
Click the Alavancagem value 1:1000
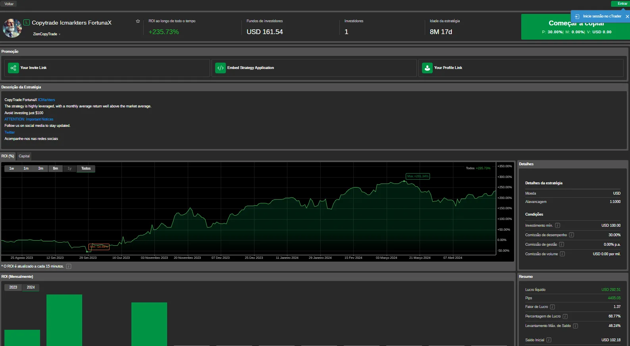pyautogui.click(x=615, y=202)
